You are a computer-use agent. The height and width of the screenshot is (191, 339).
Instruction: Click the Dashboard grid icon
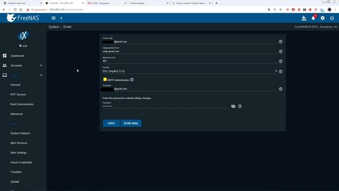(5, 56)
